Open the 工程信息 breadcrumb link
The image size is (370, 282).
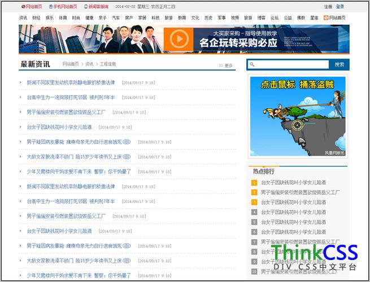pos(108,64)
